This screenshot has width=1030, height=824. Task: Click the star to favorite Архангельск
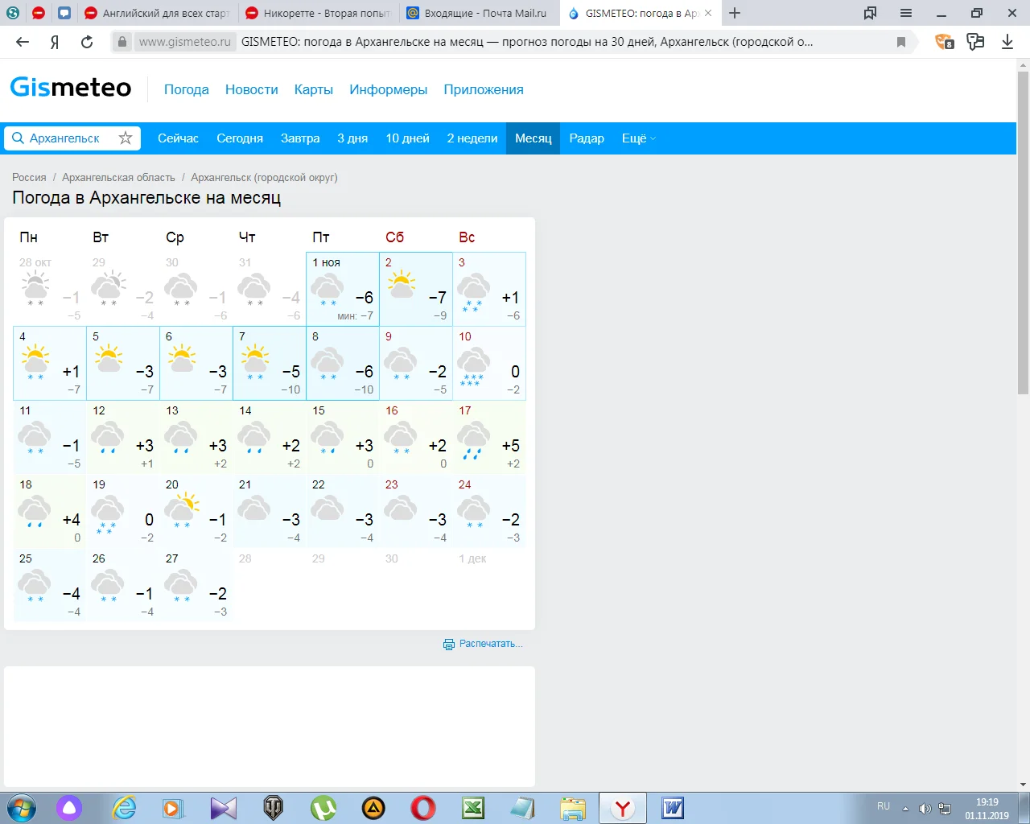pyautogui.click(x=126, y=138)
